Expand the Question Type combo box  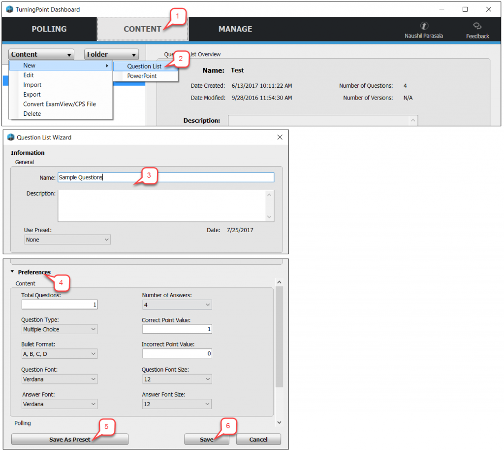tap(60, 329)
